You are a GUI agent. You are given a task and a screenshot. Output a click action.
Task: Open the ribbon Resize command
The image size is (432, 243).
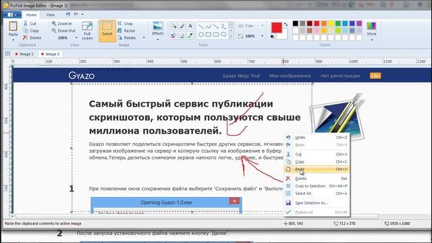(126, 30)
